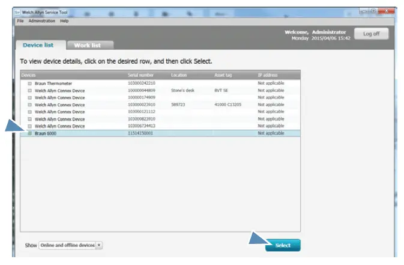Click the BVT SE asset tag cell
Image resolution: width=404 pixels, height=265 pixels.
[x=221, y=90]
